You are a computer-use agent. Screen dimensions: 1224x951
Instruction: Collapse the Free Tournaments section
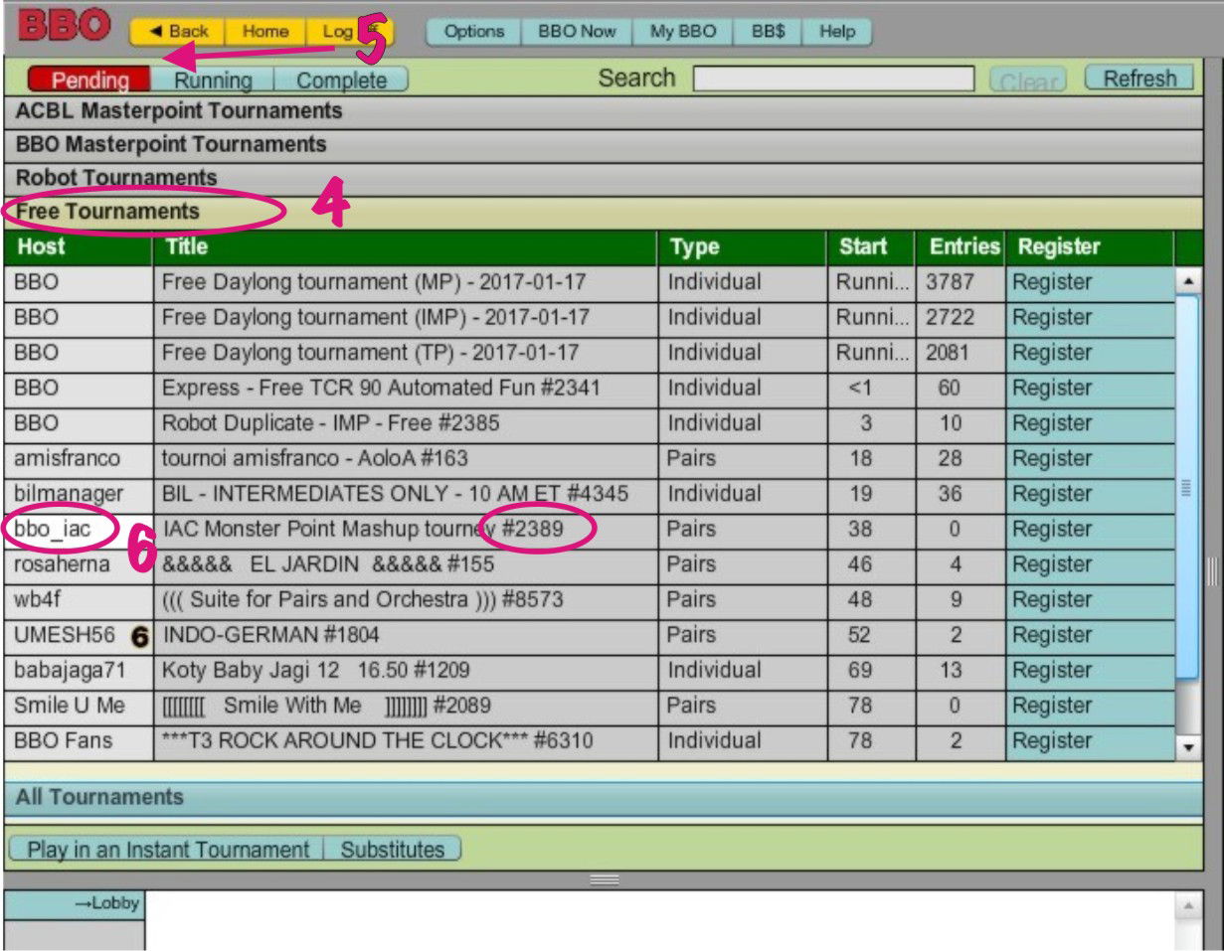(x=603, y=212)
